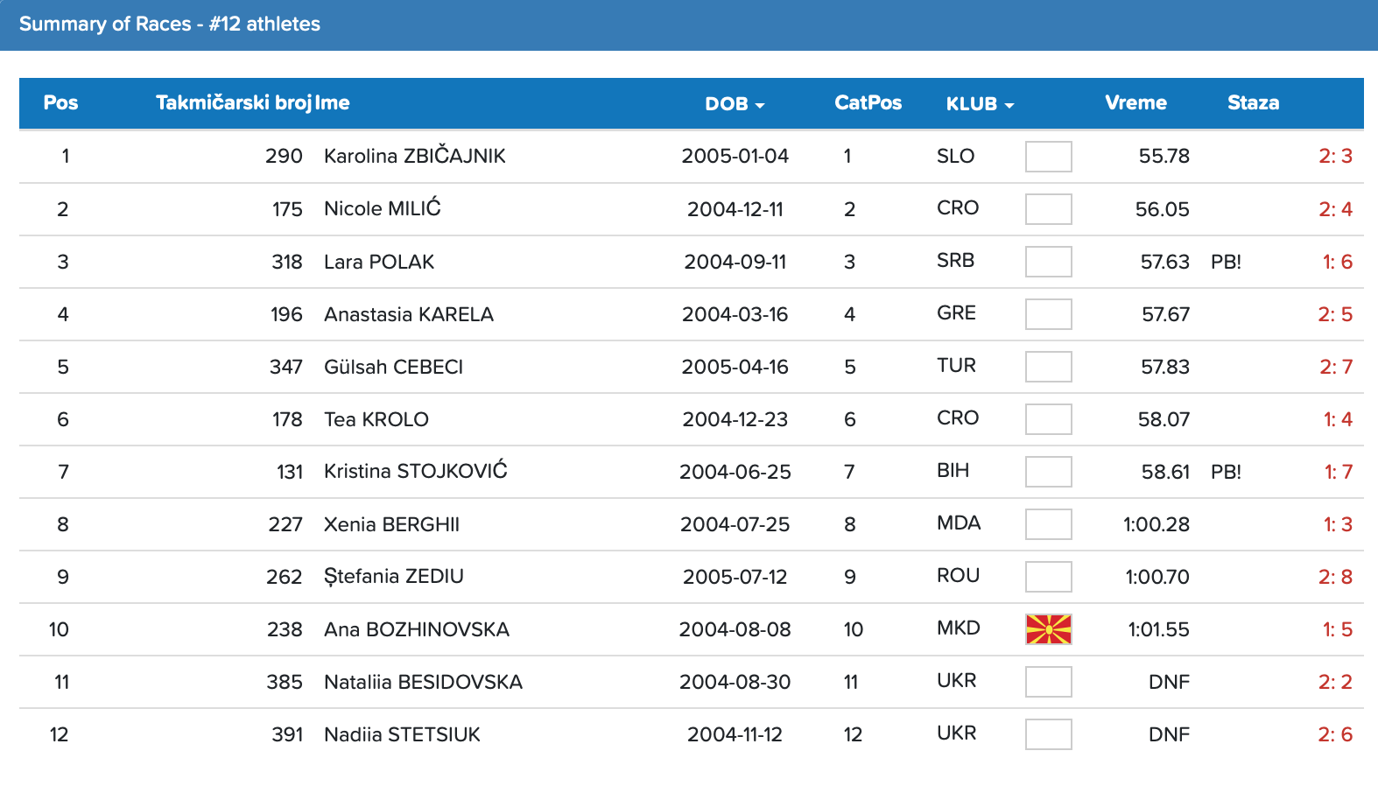Click the North Macedonia flag icon

(1048, 629)
